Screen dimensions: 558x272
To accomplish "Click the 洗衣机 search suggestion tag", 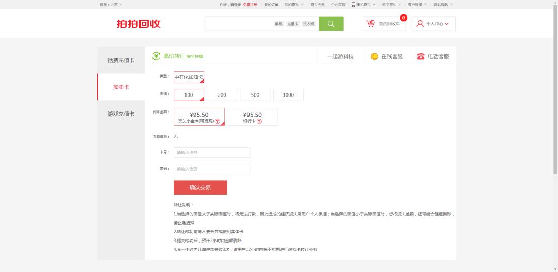I will (x=309, y=24).
